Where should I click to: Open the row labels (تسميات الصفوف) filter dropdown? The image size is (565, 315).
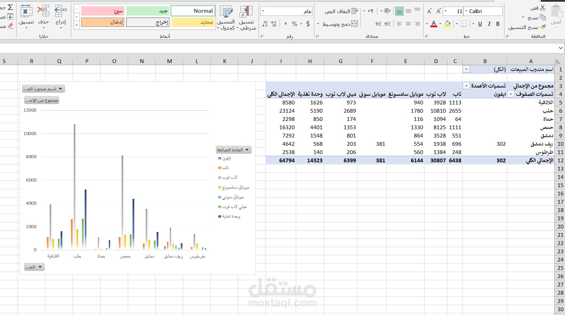point(511,94)
